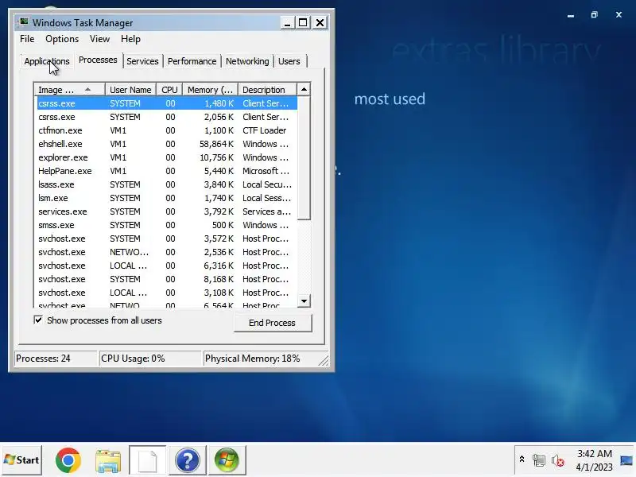Viewport: 636px width, 477px height.
Task: Open the Help question mark taskbar icon
Action: click(x=188, y=460)
